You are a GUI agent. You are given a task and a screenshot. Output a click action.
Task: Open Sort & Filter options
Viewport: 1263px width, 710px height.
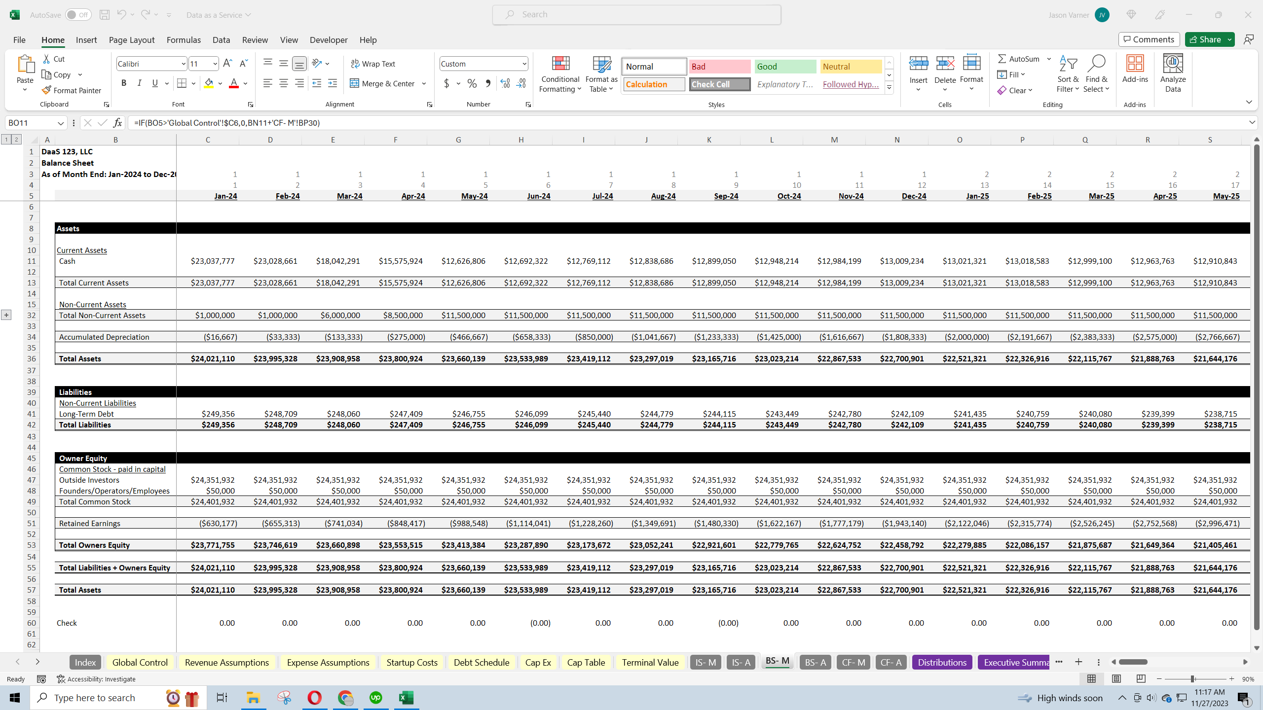(x=1068, y=74)
